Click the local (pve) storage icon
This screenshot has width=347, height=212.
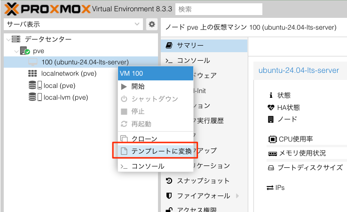tap(35, 85)
